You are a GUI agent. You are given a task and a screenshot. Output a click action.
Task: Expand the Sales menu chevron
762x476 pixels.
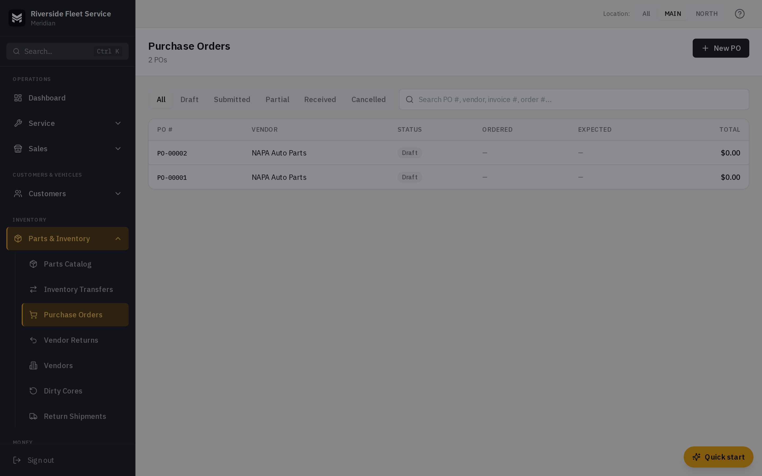118,149
